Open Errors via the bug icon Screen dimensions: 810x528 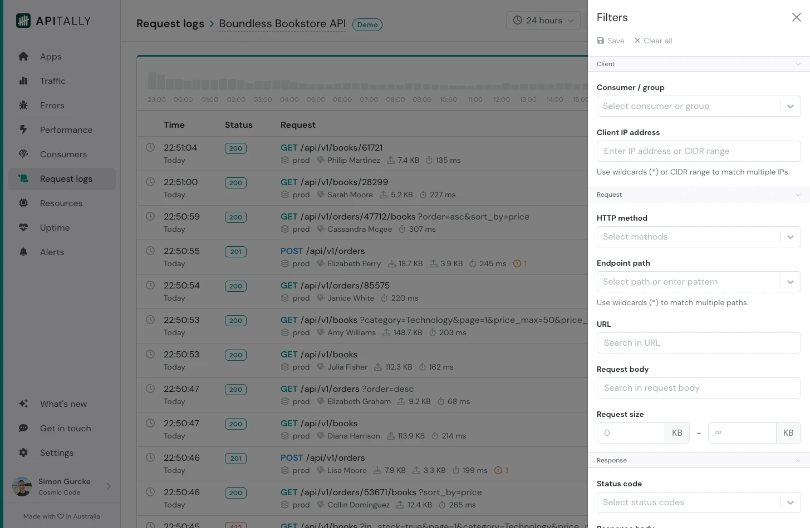tap(23, 105)
